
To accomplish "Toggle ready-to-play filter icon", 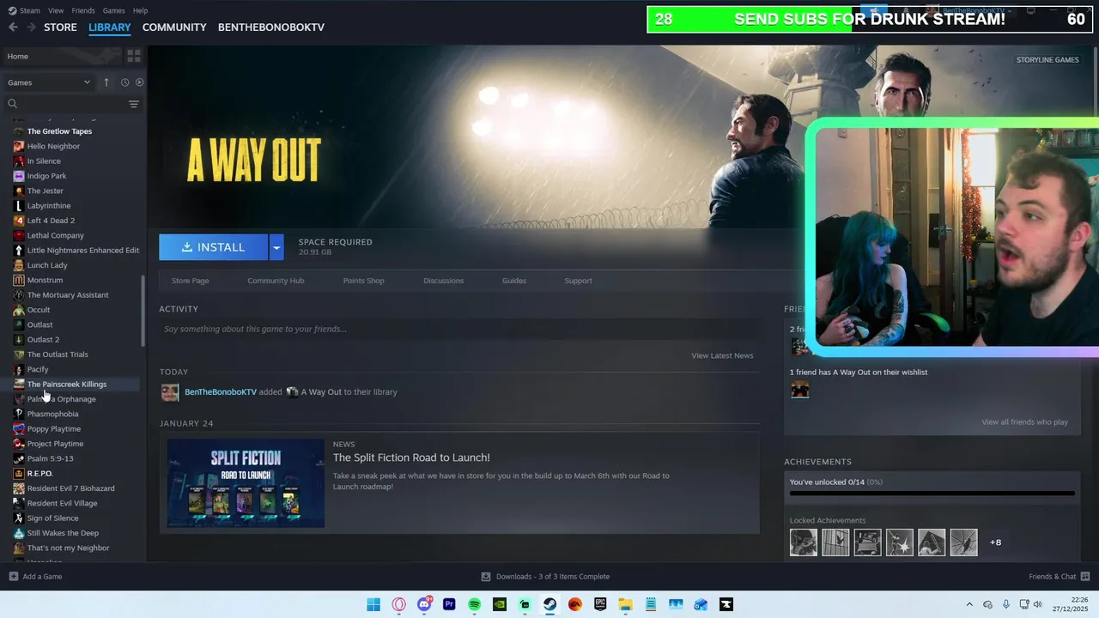I will tap(139, 82).
